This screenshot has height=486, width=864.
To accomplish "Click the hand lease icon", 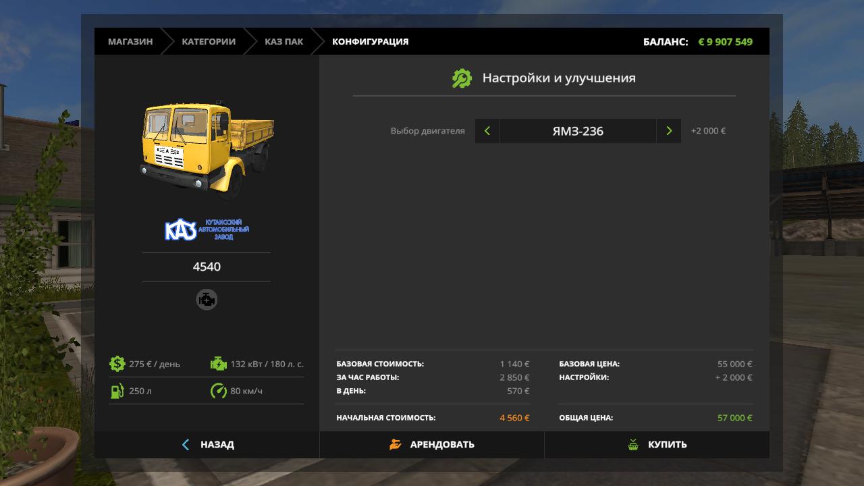I will pyautogui.click(x=396, y=445).
